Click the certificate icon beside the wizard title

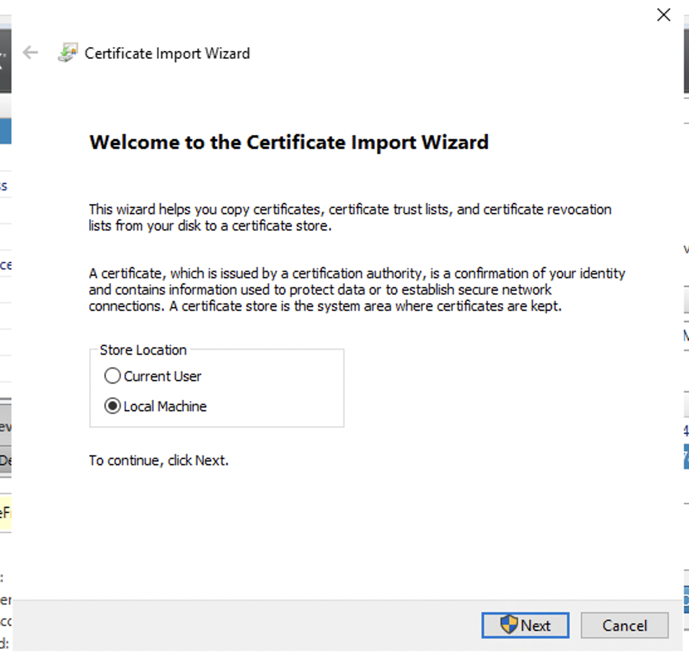click(67, 53)
